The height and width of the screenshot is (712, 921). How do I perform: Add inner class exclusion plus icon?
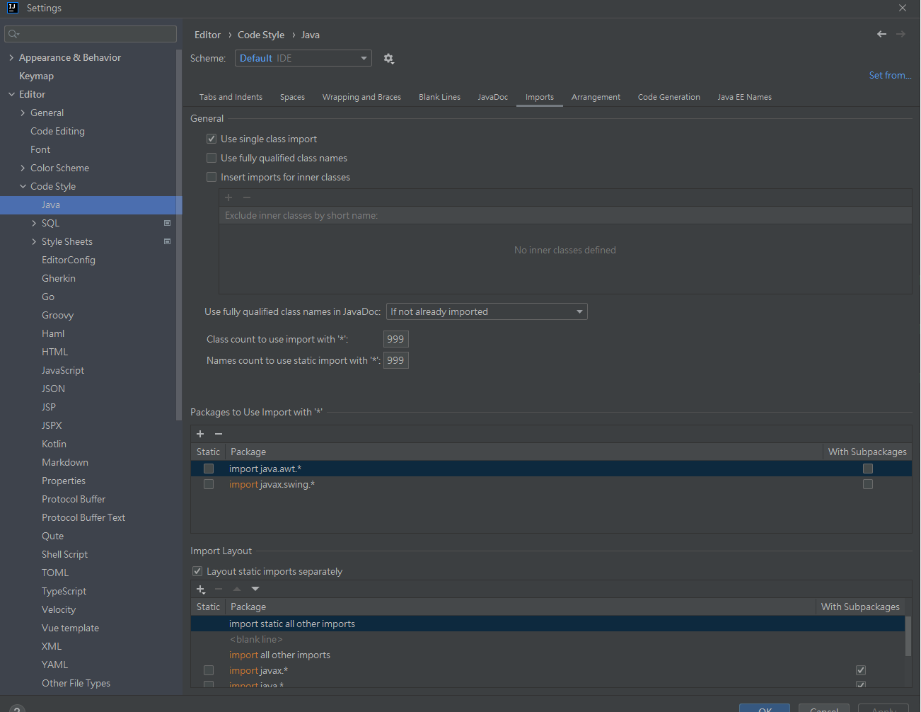[x=228, y=197]
